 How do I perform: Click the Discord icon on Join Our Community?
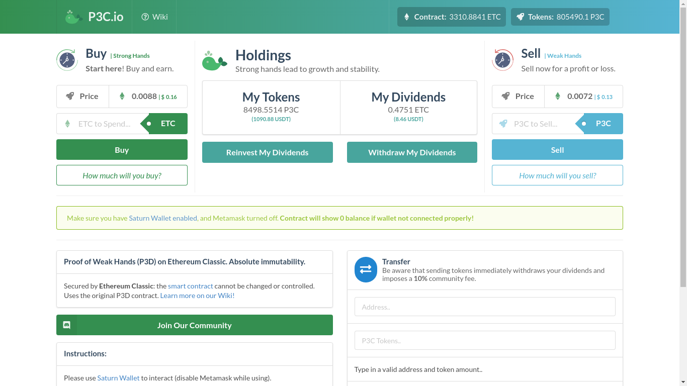pos(66,325)
